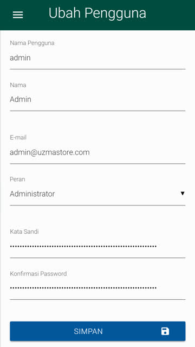This screenshot has width=195, height=347.
Task: Click the Nama label above Admin
Action: [18, 85]
